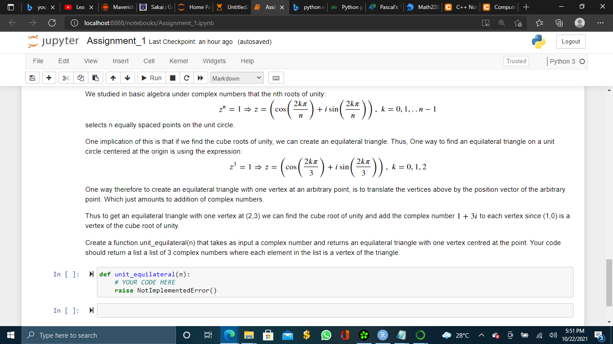Insert cell below using plus icon
Image resolution: width=613 pixels, height=344 pixels.
point(48,78)
